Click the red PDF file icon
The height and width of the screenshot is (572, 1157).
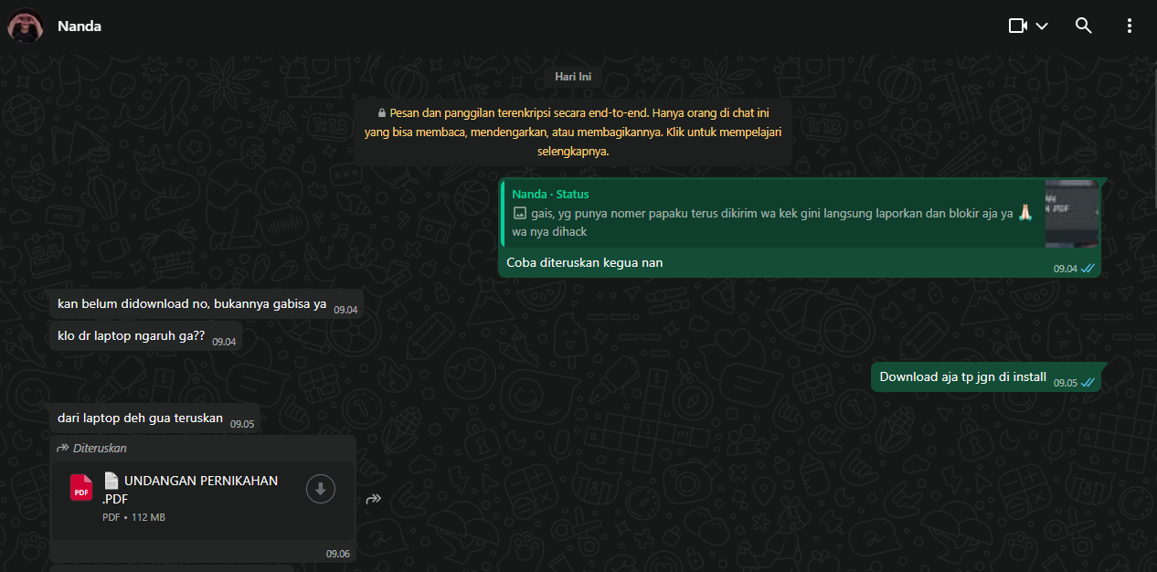pos(81,489)
